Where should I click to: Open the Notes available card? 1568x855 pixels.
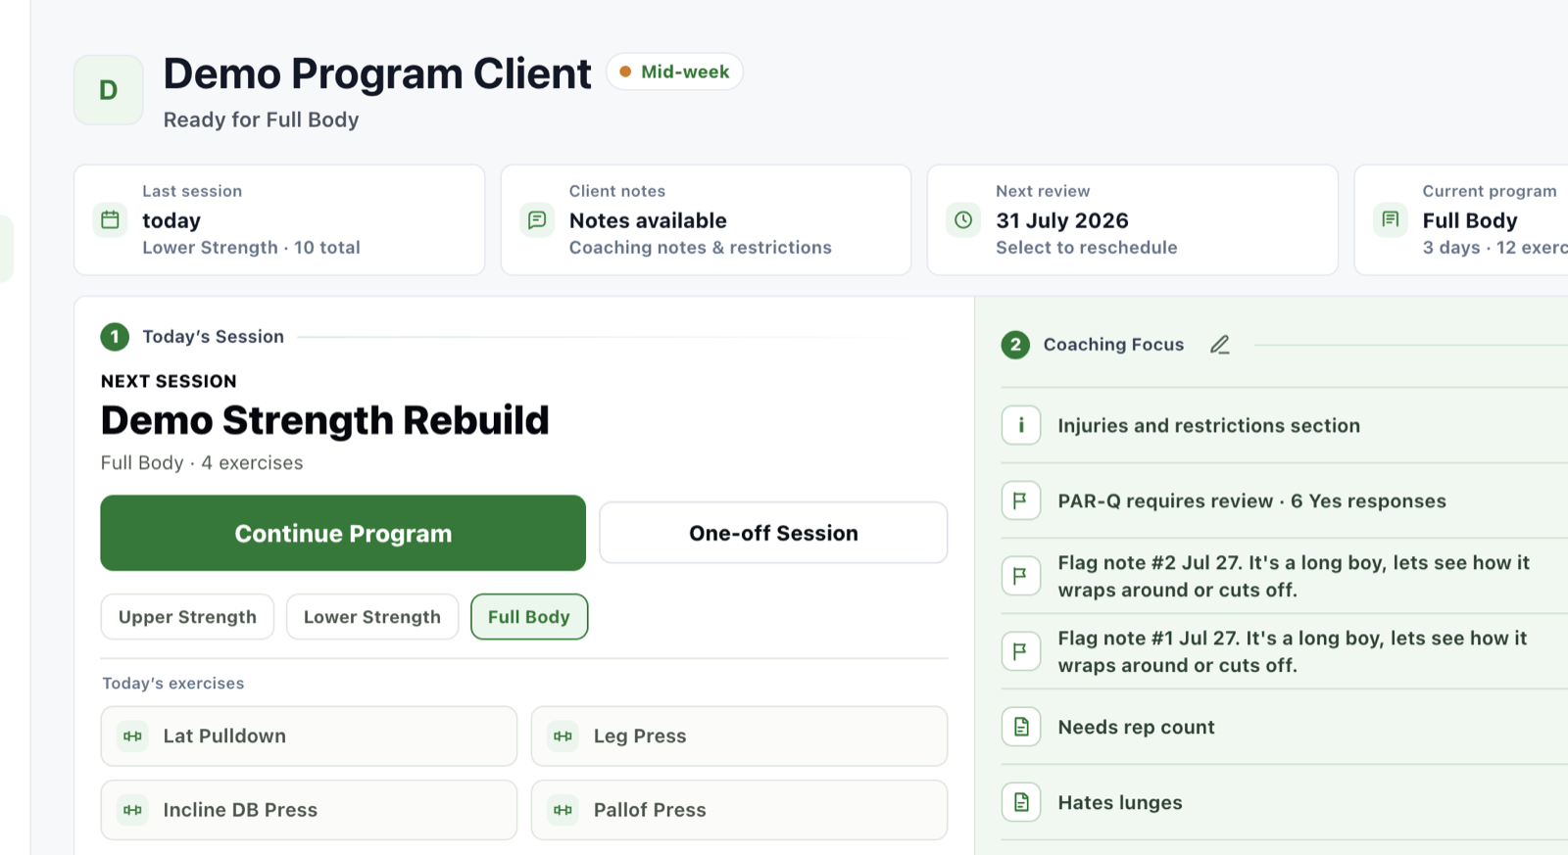(x=706, y=219)
